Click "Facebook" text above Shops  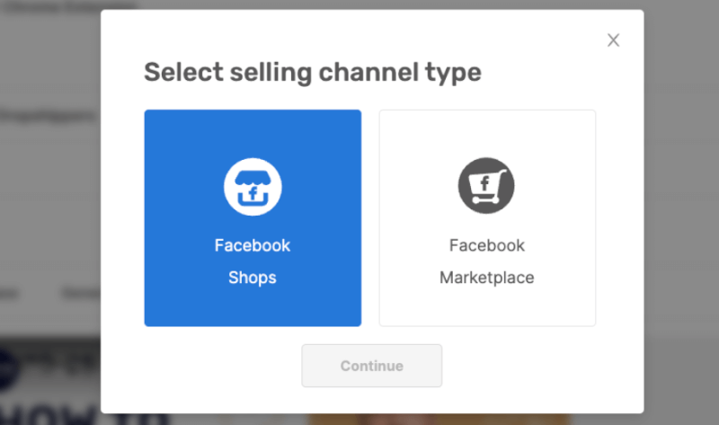coord(253,245)
